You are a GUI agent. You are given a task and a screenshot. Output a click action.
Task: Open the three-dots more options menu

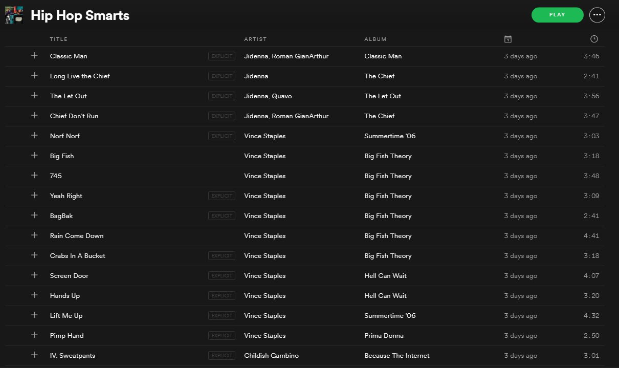597,15
